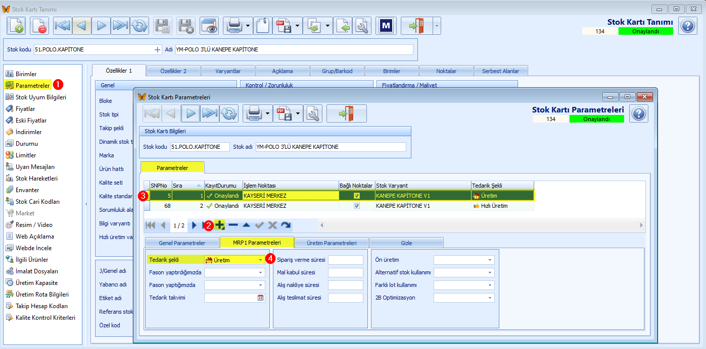Open the Grup/Barkod tab
This screenshot has height=349, width=706.
coord(337,71)
